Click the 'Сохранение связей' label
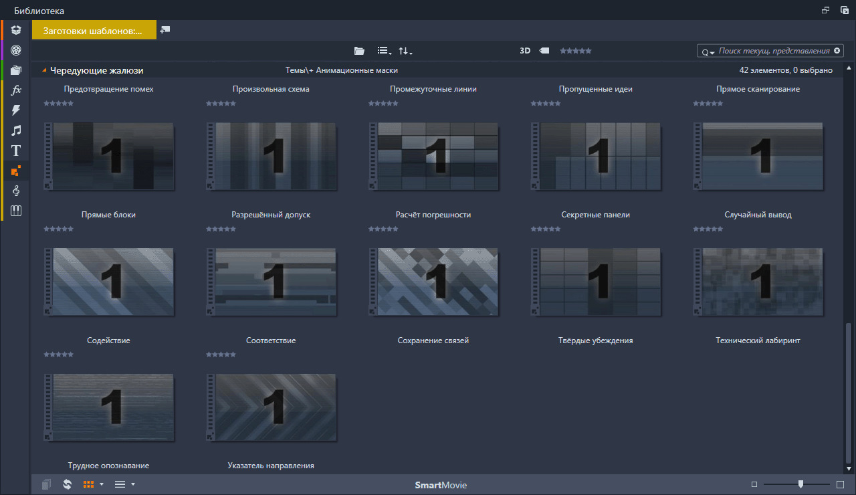The image size is (856, 495). tap(433, 340)
